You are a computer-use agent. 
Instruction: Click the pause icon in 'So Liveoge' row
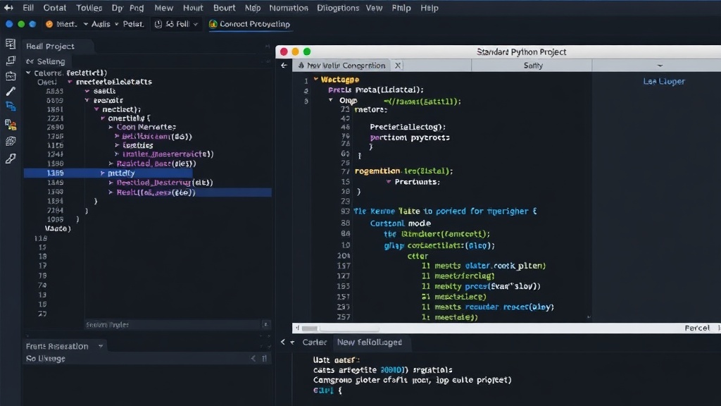point(265,358)
